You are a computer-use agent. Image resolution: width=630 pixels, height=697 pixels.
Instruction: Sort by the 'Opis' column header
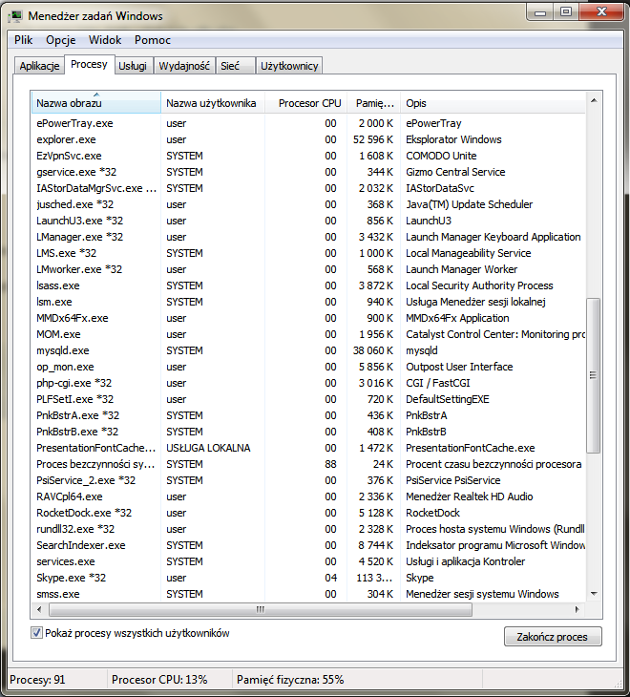point(493,103)
